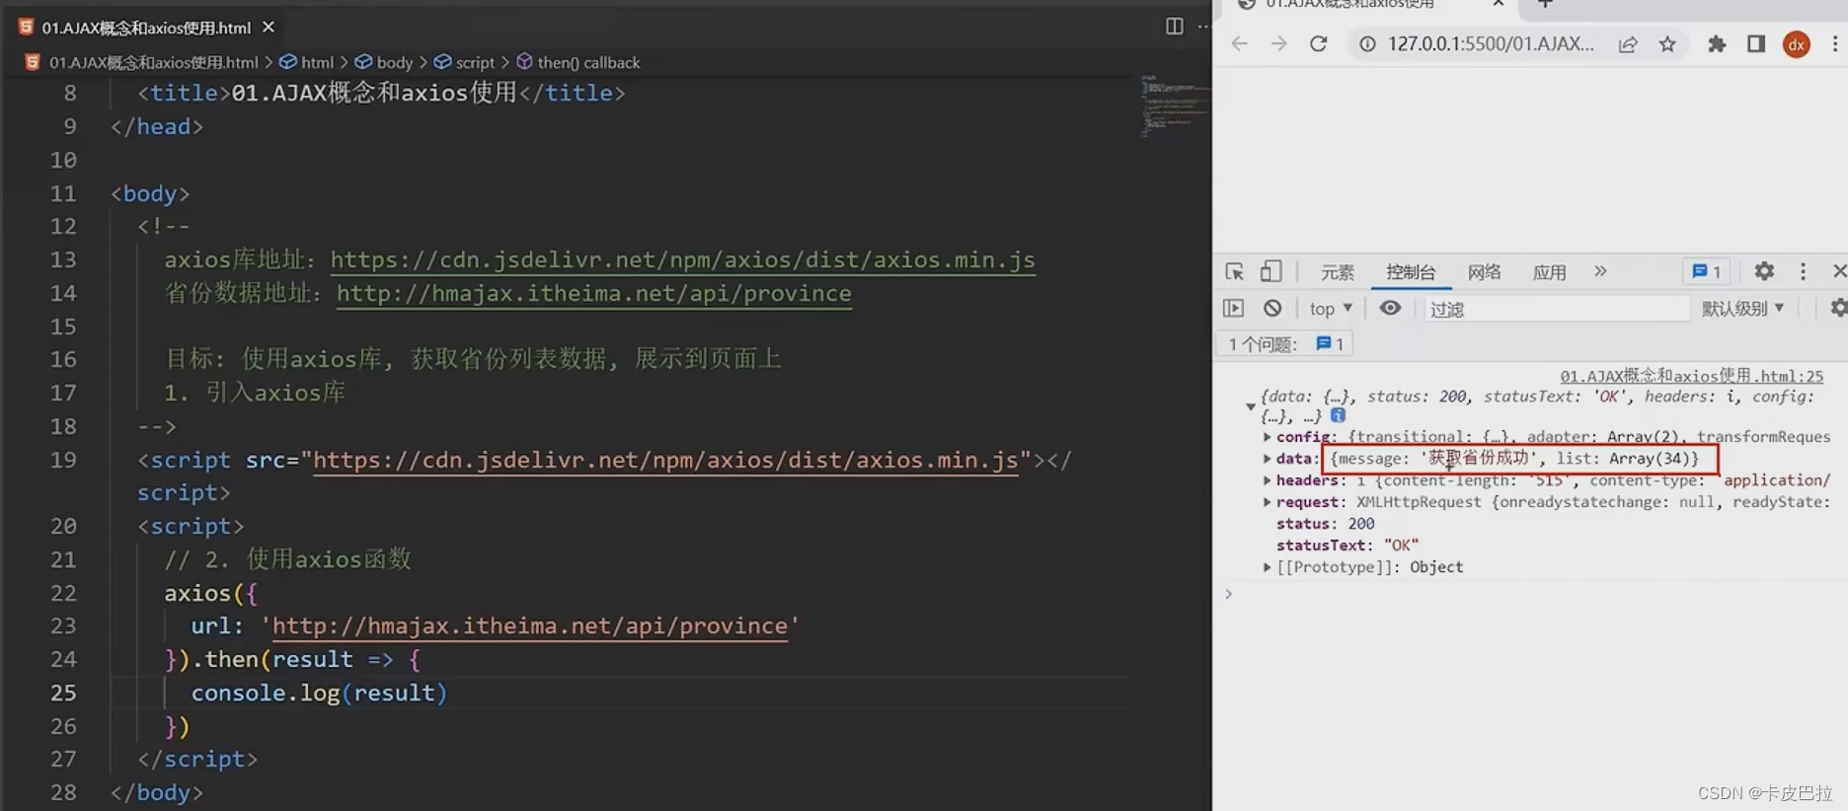
Task: Toggle the device toolbar in DevTools
Action: (1271, 271)
